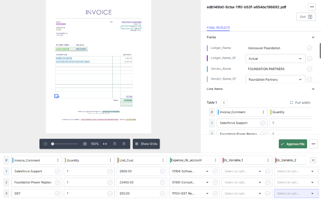The width and height of the screenshot is (321, 201).
Task: Click the Approve File button
Action: point(293,144)
